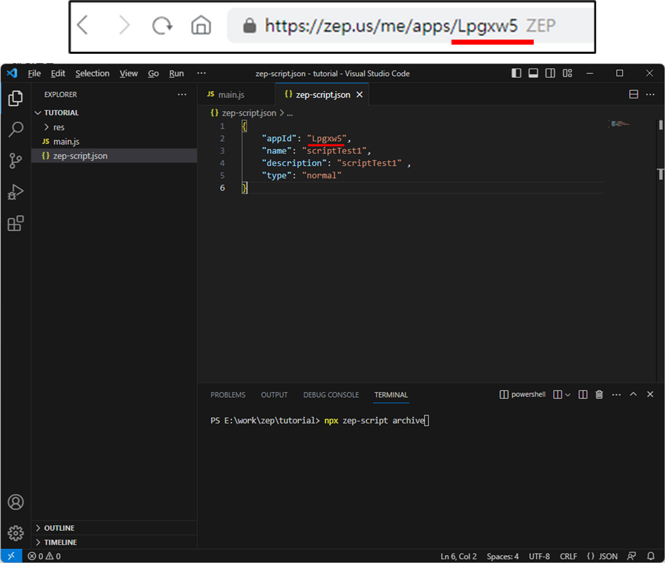Click the terminal command line
665x563 pixels.
(x=320, y=420)
